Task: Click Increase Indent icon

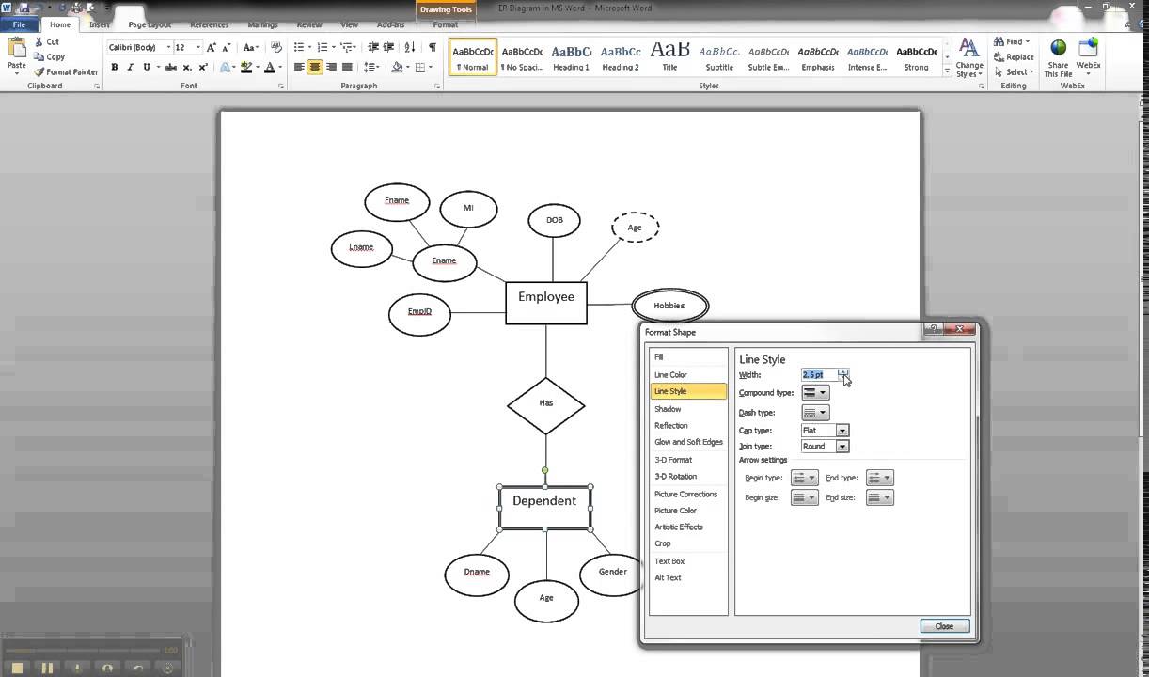Action: click(390, 47)
